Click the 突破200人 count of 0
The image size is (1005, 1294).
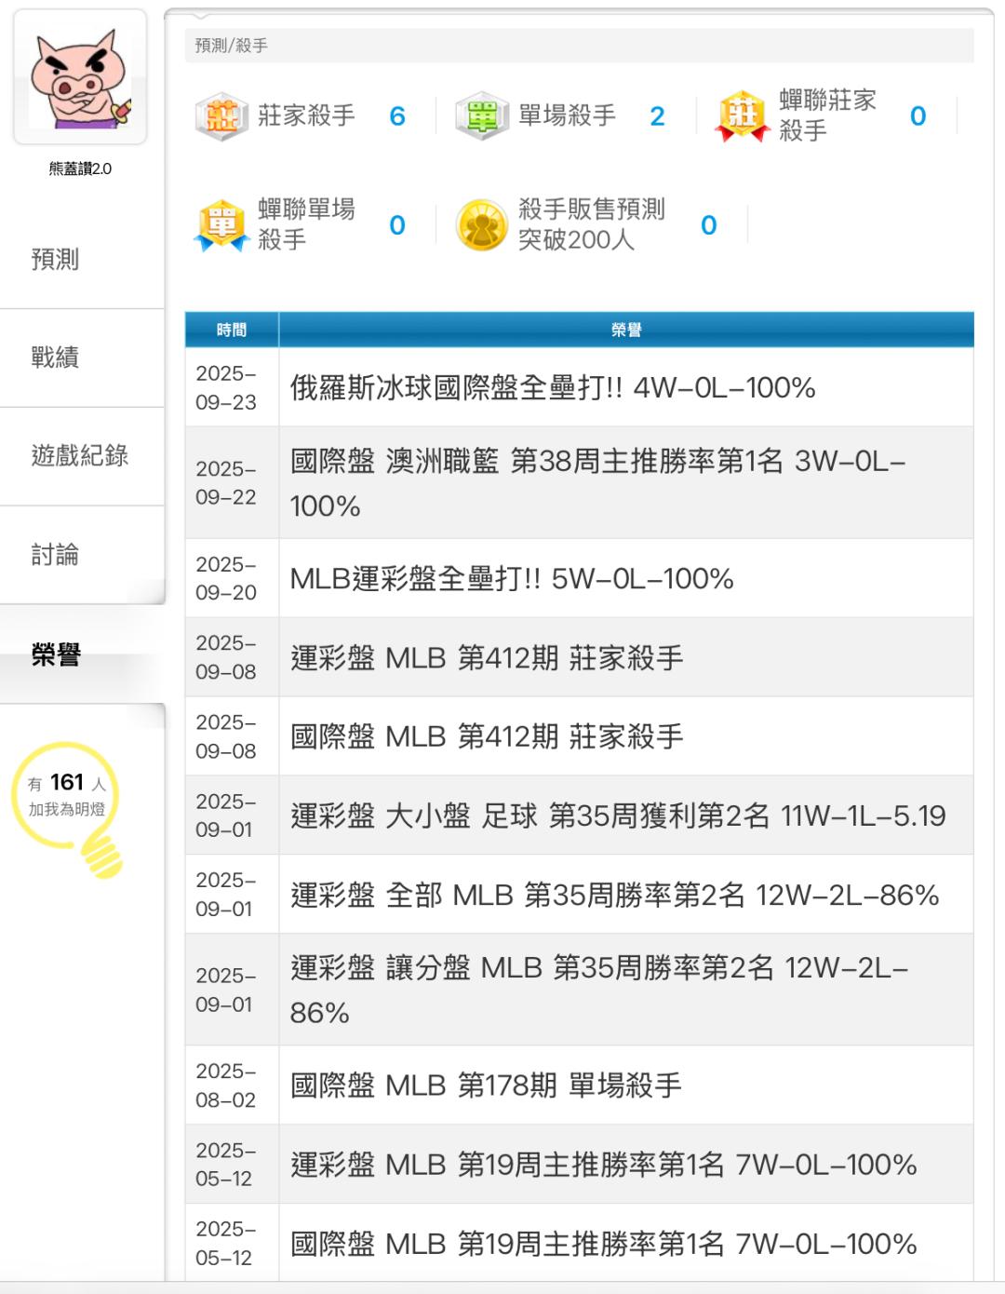point(708,225)
